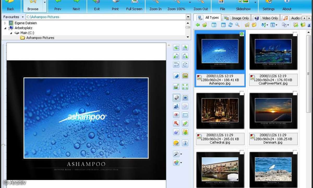Image resolution: width=313 pixels, height=188 pixels.
Task: Click the Back button
Action: click(x=11, y=6)
